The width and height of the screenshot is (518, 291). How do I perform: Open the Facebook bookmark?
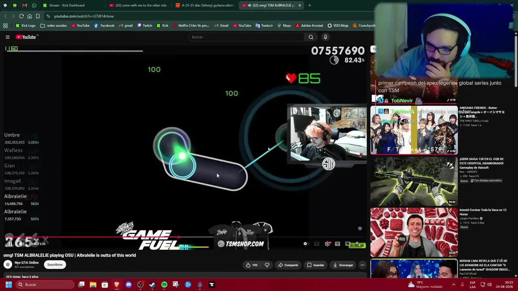[x=104, y=25]
